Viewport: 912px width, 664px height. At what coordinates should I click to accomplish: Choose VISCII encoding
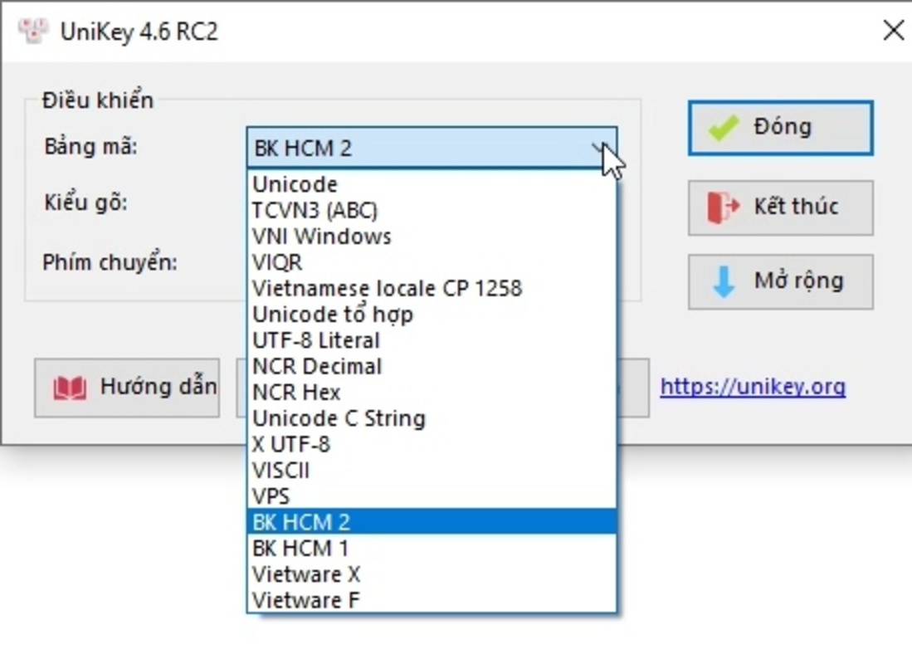[x=432, y=471]
